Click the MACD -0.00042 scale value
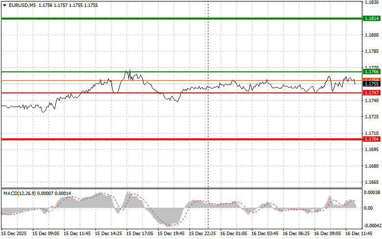The image size is (382, 239). tap(372, 226)
